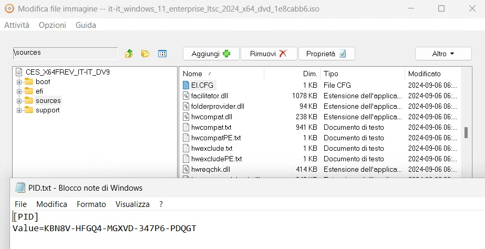Image resolution: width=485 pixels, height=249 pixels.
Task: Select the boot folder in tree
Action: point(43,81)
